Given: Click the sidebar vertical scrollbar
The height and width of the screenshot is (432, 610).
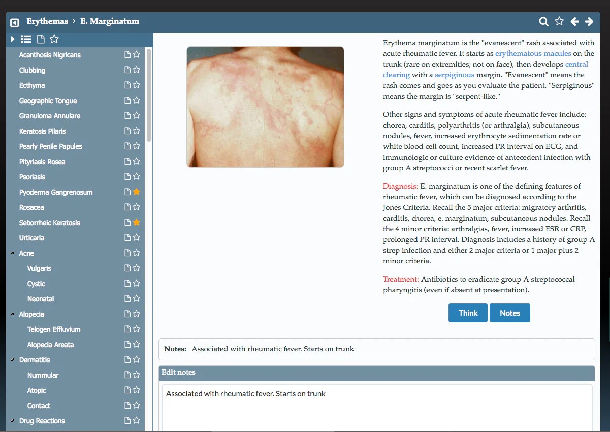Looking at the screenshot, I should point(149,95).
